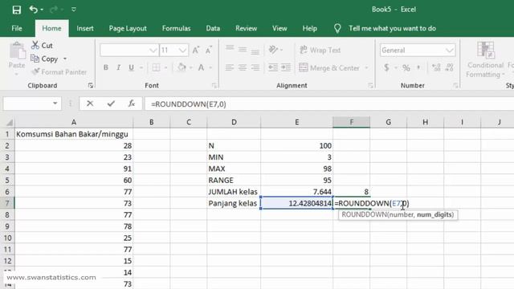Viewport: 514px width, 289px height.
Task: Open the Alignment dialog launcher
Action: tap(370, 86)
